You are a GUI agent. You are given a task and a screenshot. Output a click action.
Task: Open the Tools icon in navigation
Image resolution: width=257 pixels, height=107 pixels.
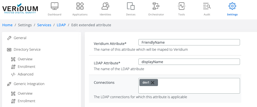[x=181, y=6]
